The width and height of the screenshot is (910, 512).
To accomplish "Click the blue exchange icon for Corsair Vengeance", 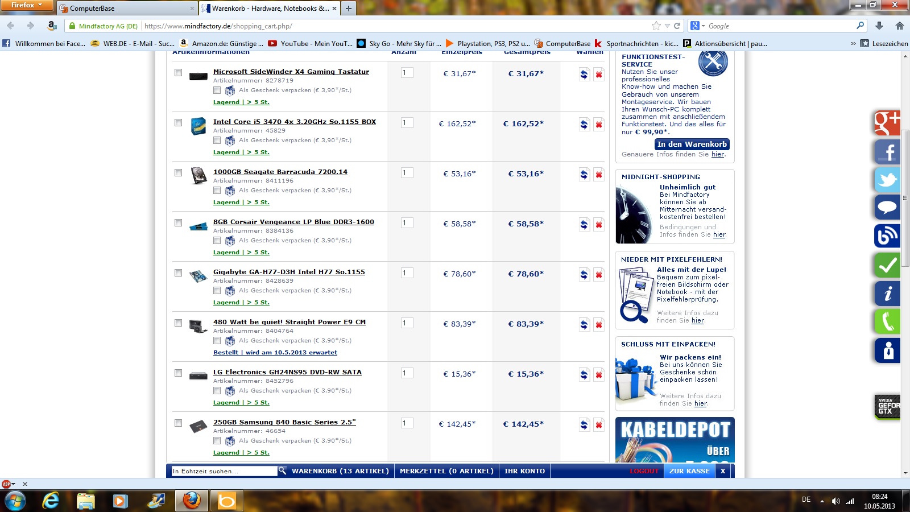I will coord(584,225).
